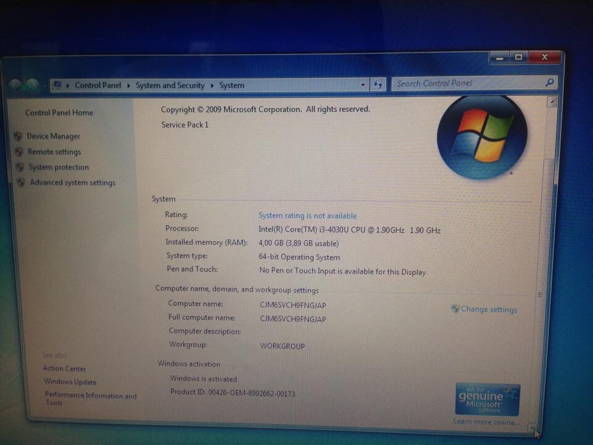Go to Control Panel Home

pyautogui.click(x=59, y=112)
